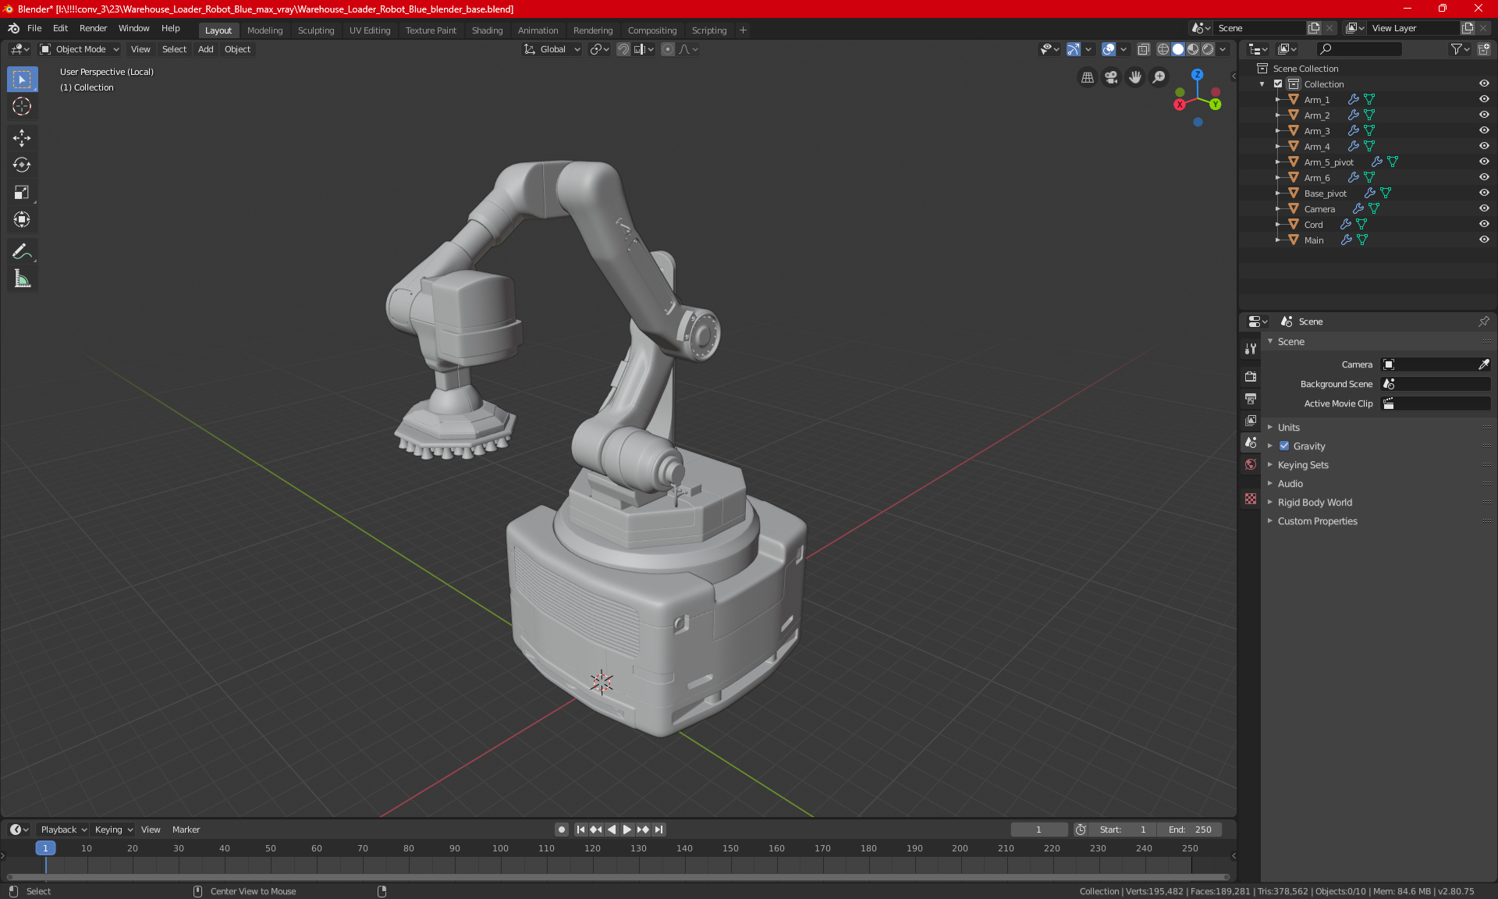Pin the Scene properties panel

[1483, 322]
